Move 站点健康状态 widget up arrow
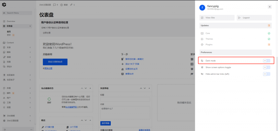 click(82, 88)
